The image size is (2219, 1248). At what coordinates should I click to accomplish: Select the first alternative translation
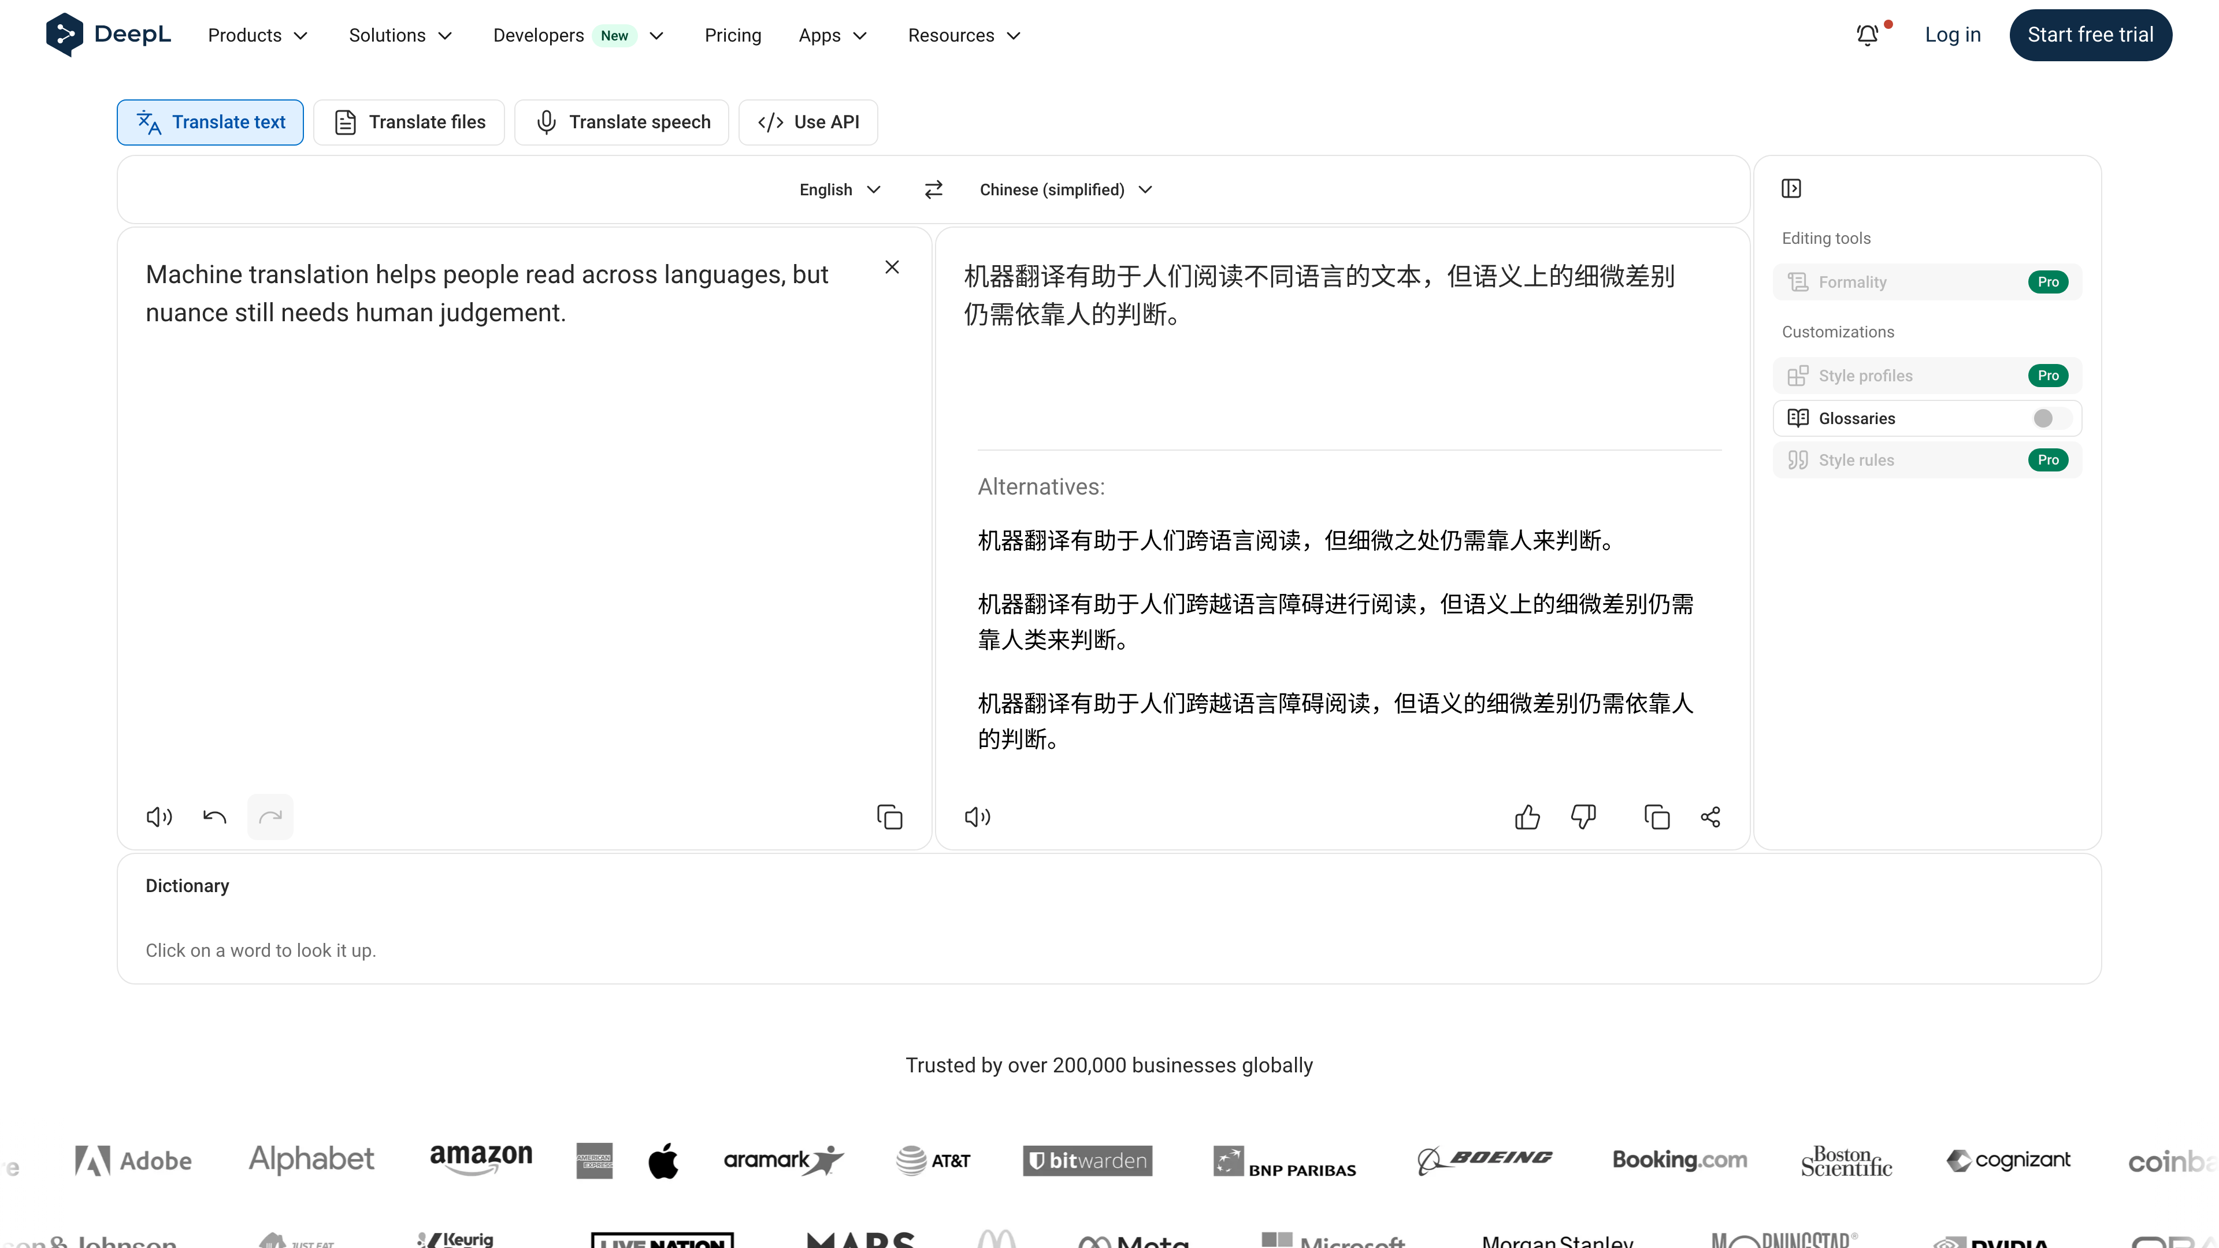tap(1296, 541)
